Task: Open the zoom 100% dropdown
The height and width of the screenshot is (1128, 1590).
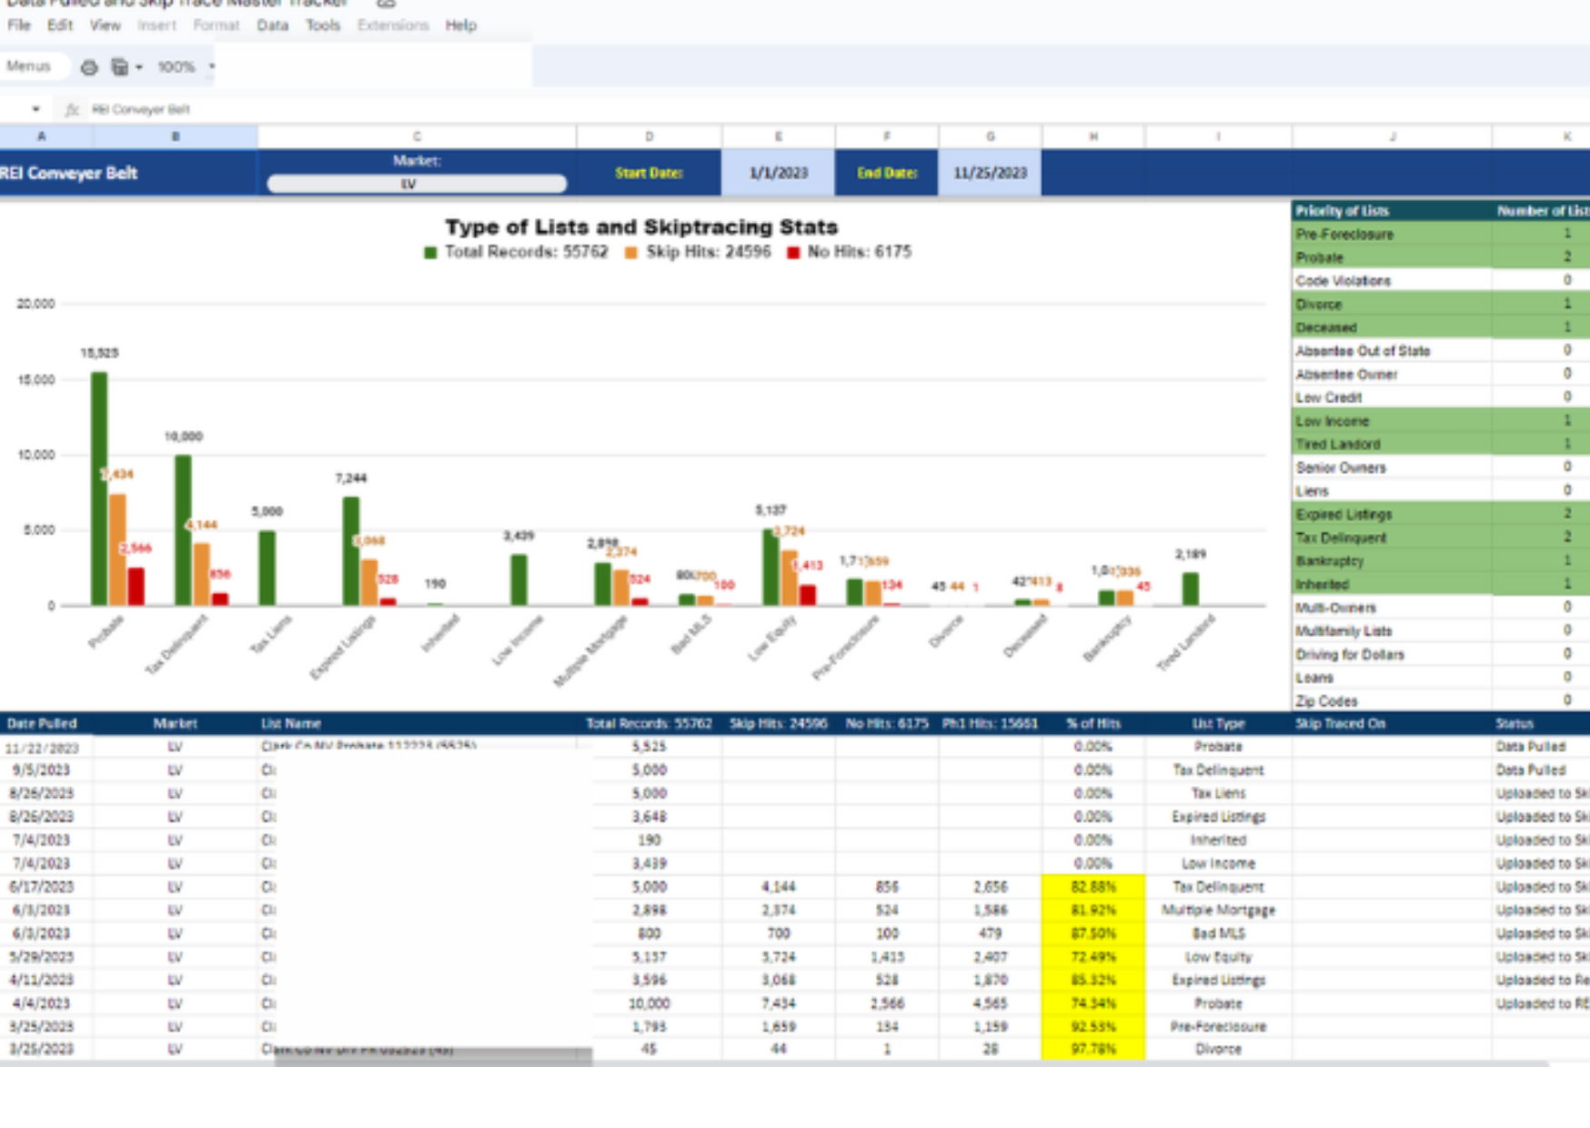Action: tap(186, 67)
